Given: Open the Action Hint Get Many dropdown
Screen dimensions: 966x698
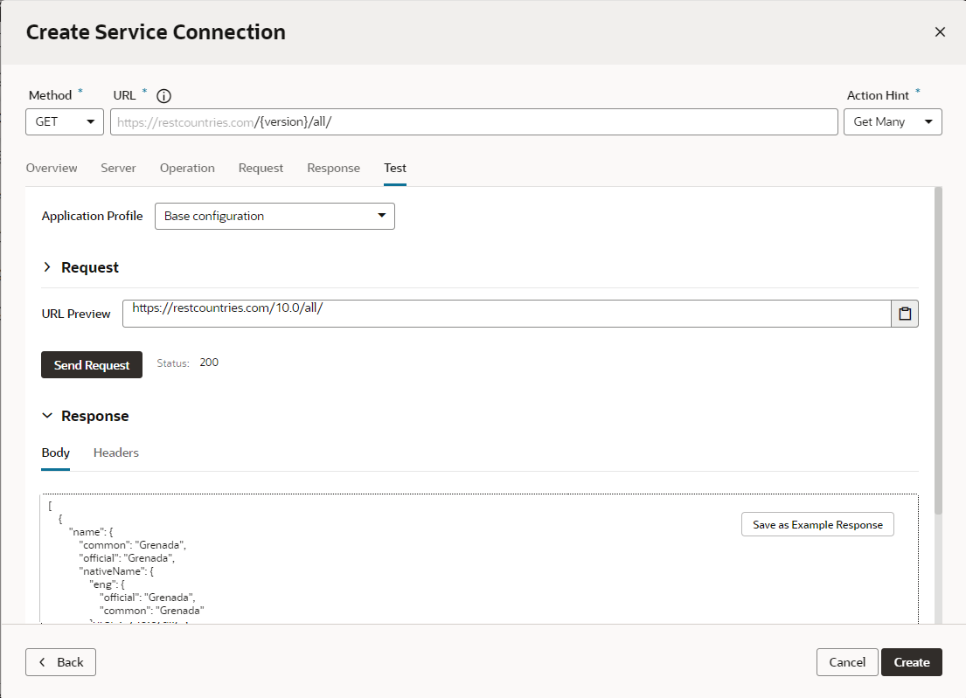Looking at the screenshot, I should pos(892,122).
